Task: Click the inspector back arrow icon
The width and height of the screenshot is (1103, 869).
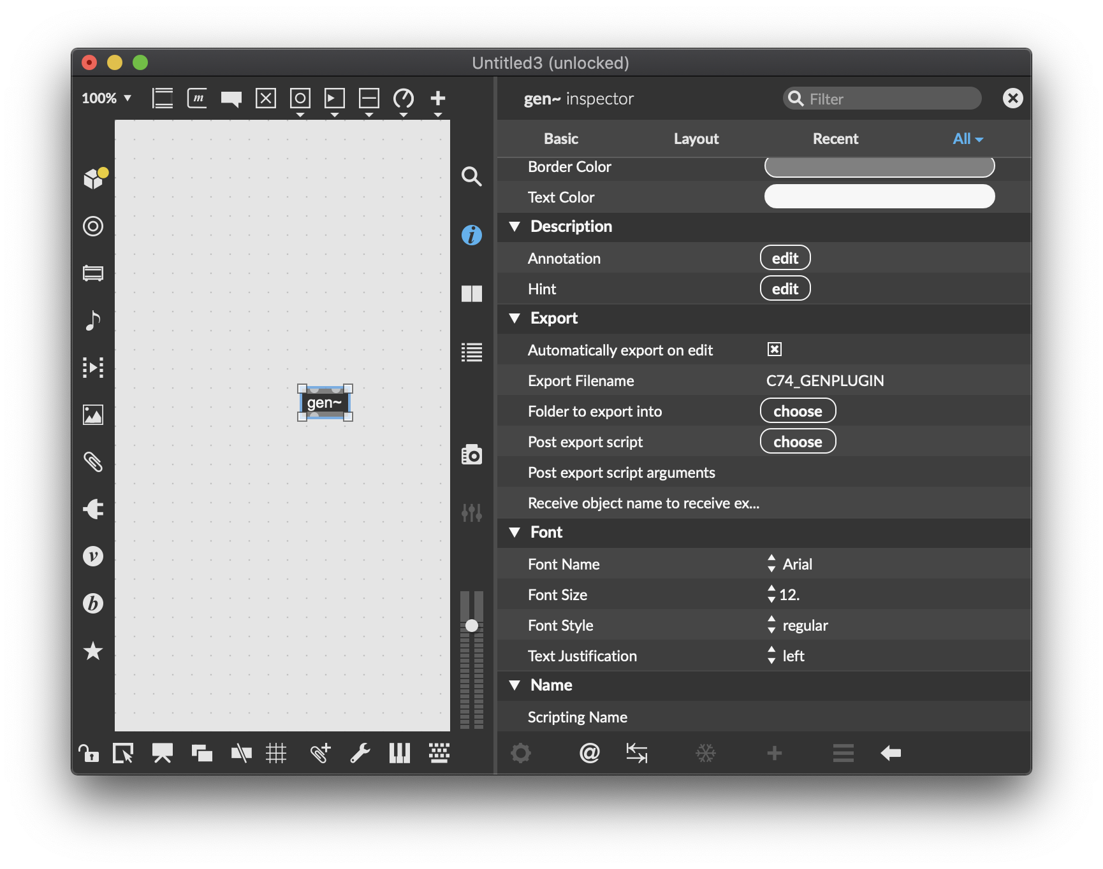Action: [x=891, y=753]
